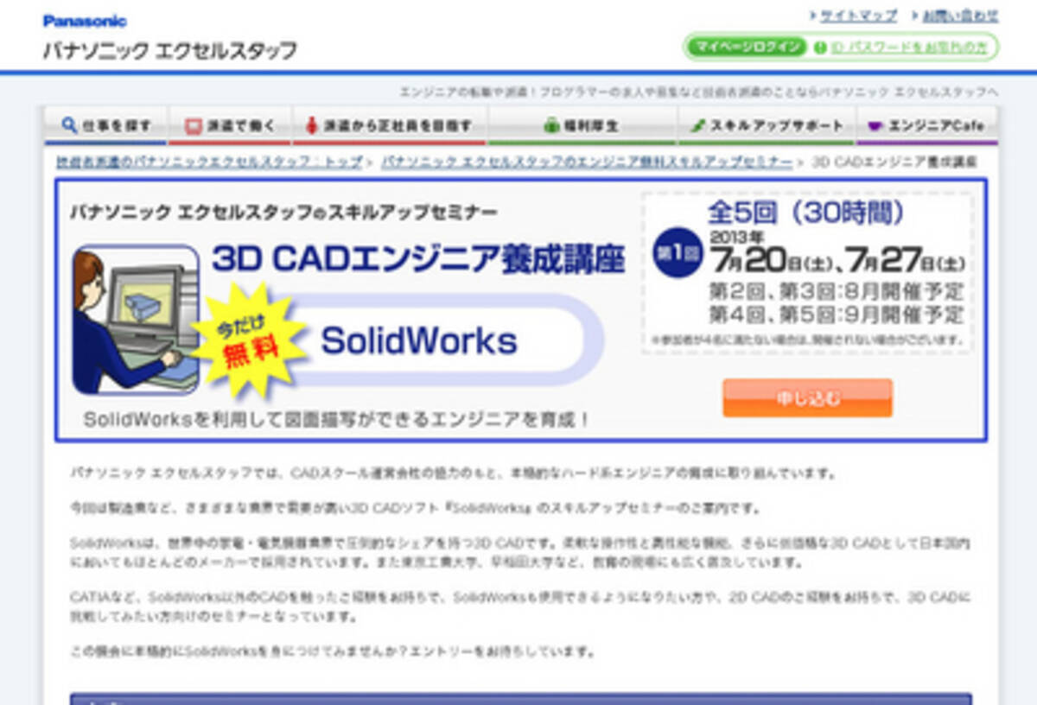Open the 派遣から正社員を目指す menu tab
This screenshot has height=705, width=1037.
tap(390, 125)
